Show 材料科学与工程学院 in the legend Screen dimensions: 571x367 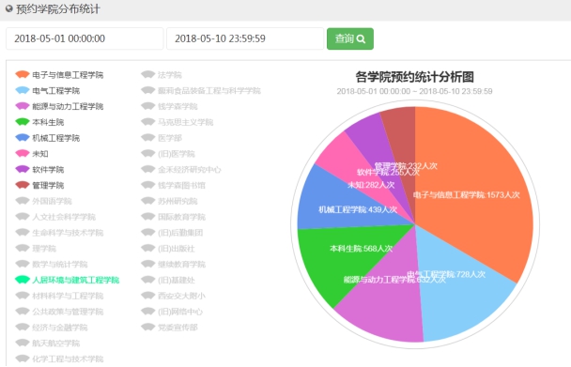click(x=59, y=296)
